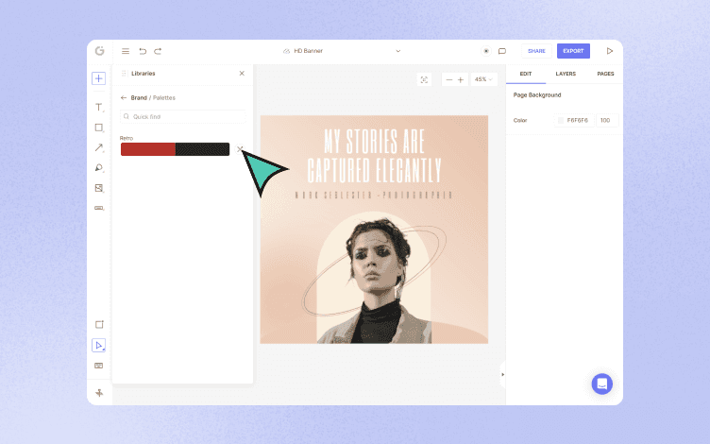This screenshot has width=710, height=444.
Task: Select the button element tool in sidebar
Action: (99, 208)
